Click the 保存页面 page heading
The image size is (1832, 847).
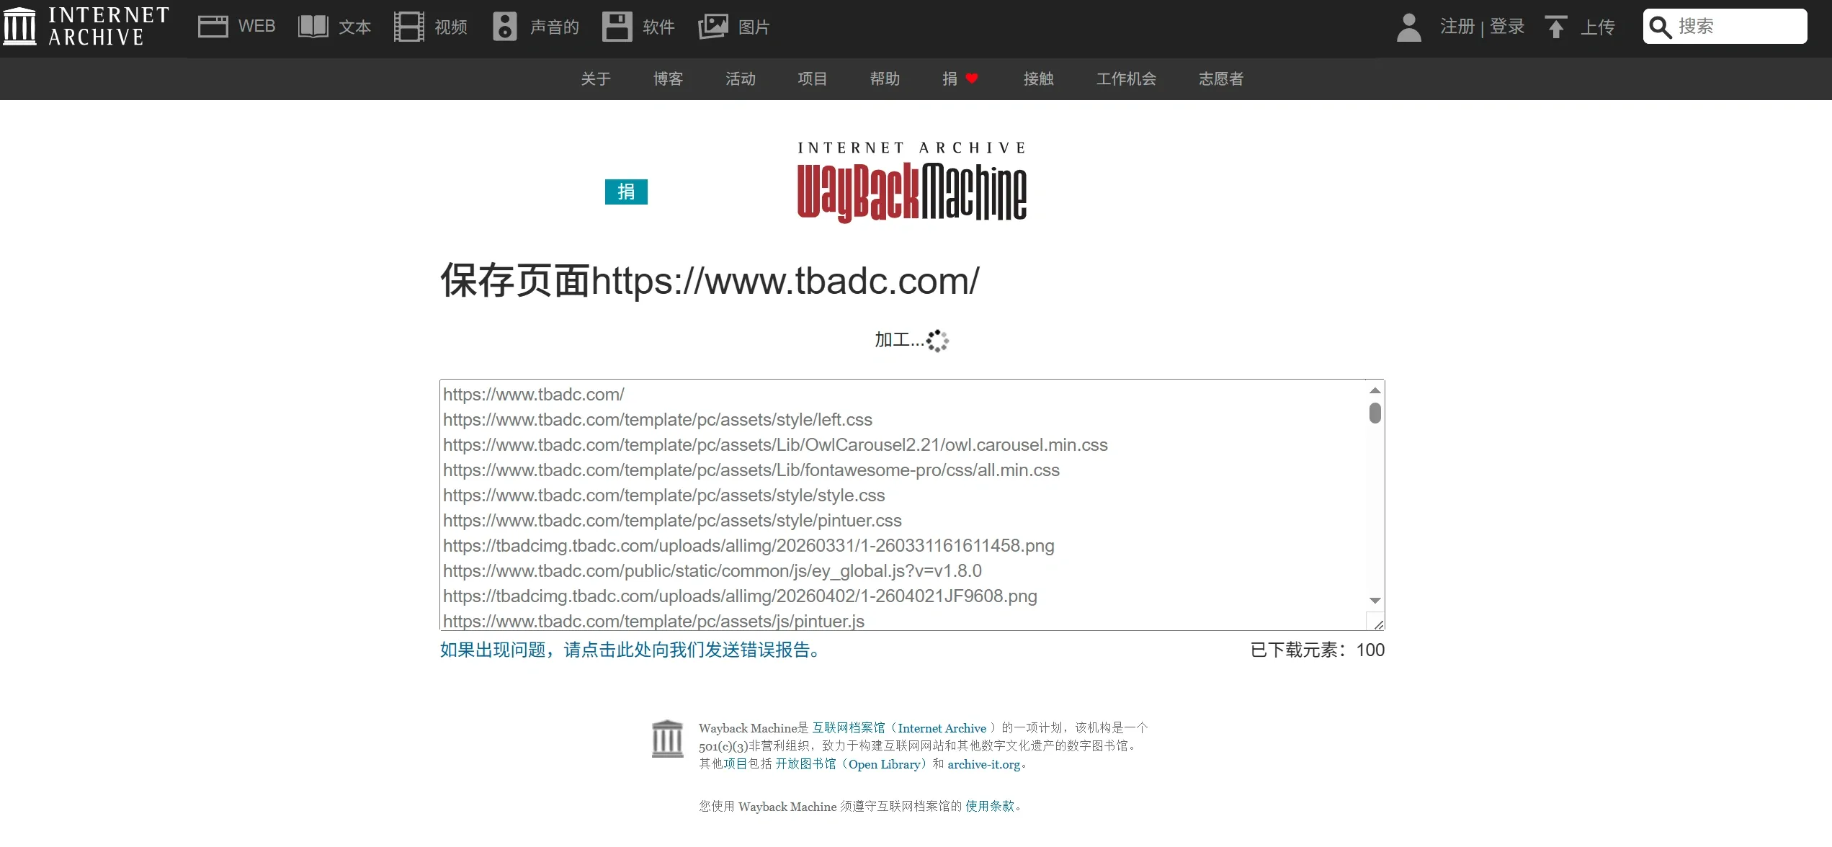(710, 280)
